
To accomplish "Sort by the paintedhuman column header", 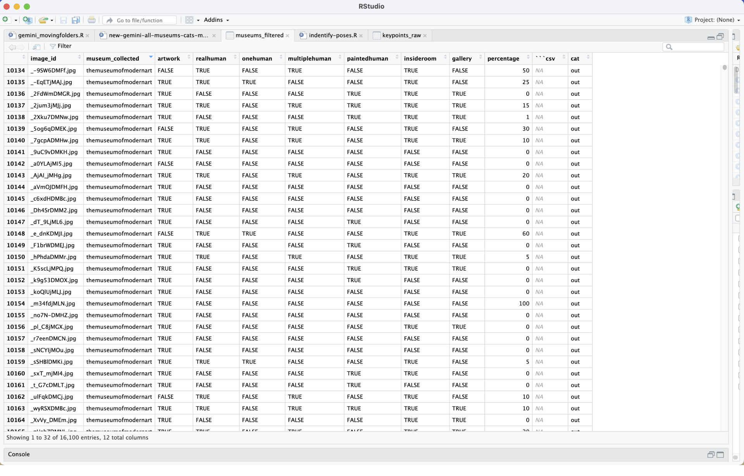I will [372, 59].
